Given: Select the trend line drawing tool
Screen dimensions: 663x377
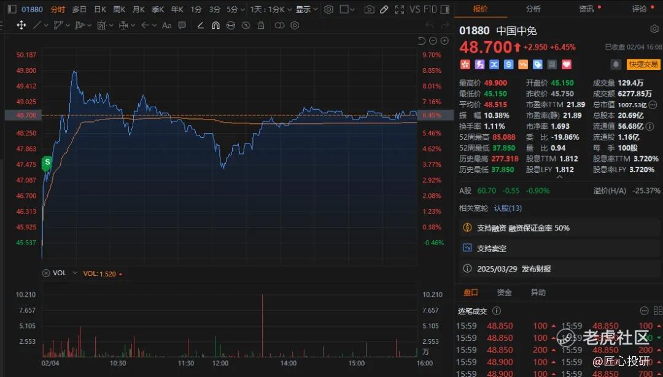Looking at the screenshot, I should pyautogui.click(x=37, y=25).
